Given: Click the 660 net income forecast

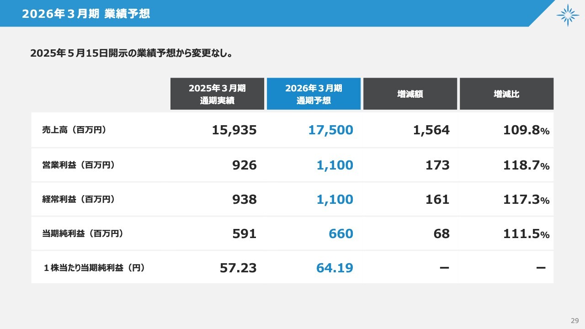Looking at the screenshot, I should [341, 234].
